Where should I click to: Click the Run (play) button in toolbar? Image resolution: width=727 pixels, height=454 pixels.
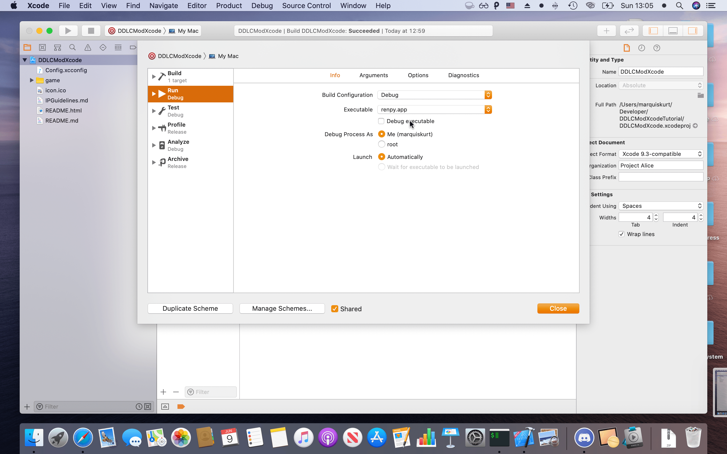point(68,31)
